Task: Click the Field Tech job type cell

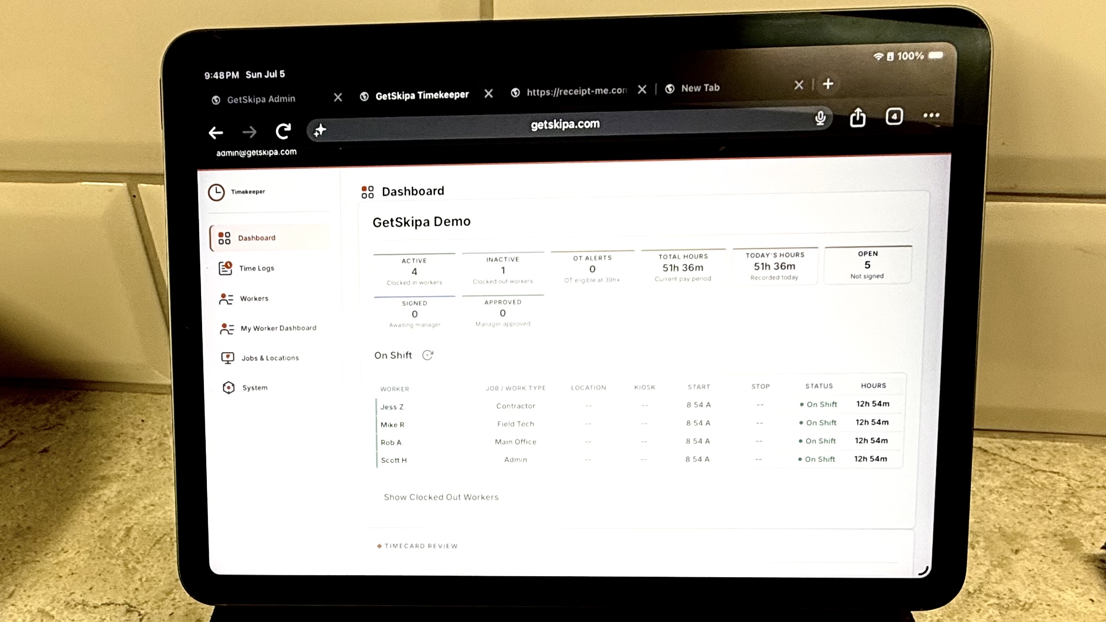Action: point(516,424)
